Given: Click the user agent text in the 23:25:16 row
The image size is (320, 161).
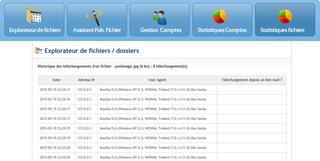Looking at the screenshot, I should click(x=153, y=99).
